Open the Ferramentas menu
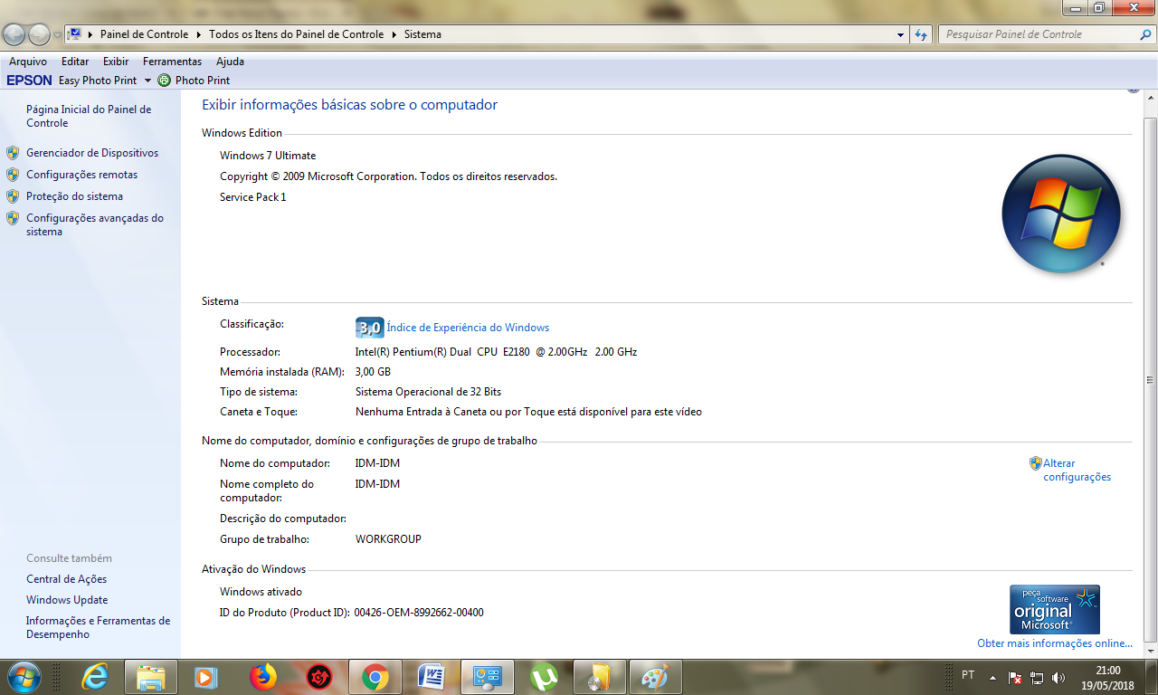This screenshot has width=1158, height=695. coord(172,62)
